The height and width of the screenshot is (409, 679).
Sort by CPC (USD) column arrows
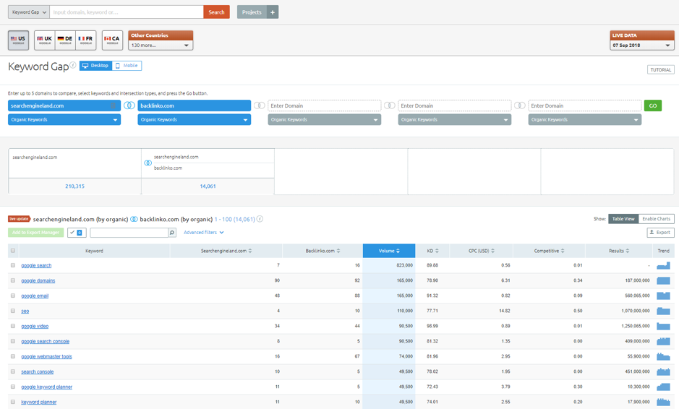tap(492, 251)
